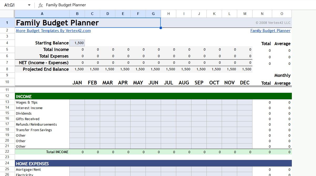
Task: Click the Select All corner above row 1
Action: point(7,13)
